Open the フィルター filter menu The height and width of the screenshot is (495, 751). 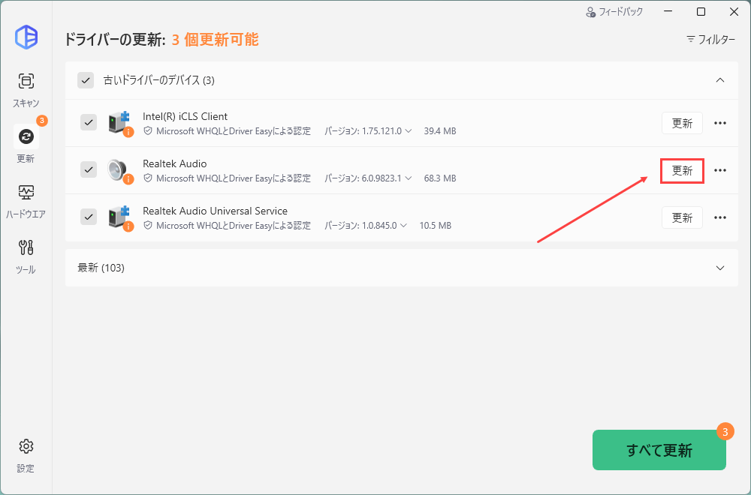[710, 39]
